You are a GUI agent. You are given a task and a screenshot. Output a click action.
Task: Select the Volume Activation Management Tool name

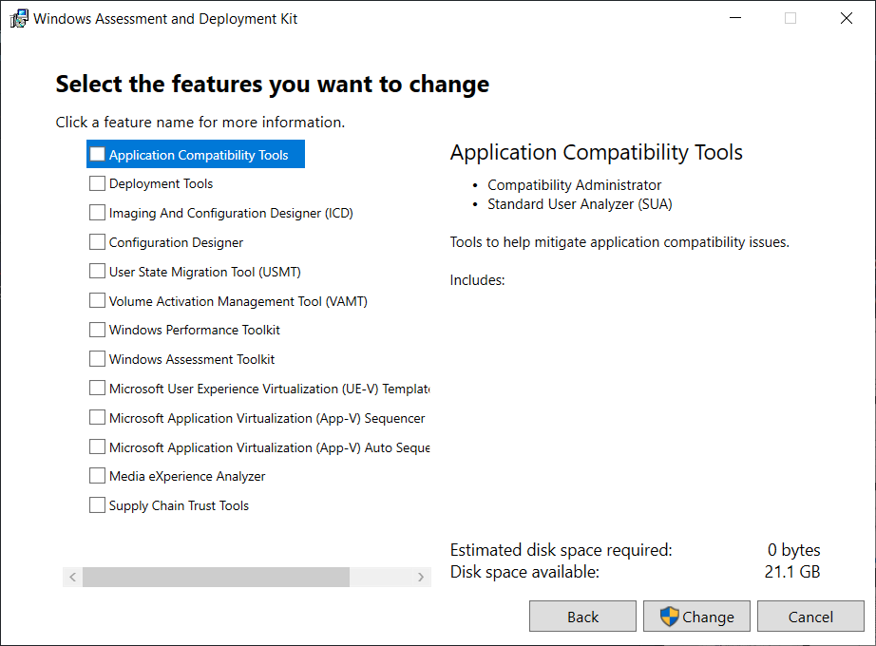(238, 301)
